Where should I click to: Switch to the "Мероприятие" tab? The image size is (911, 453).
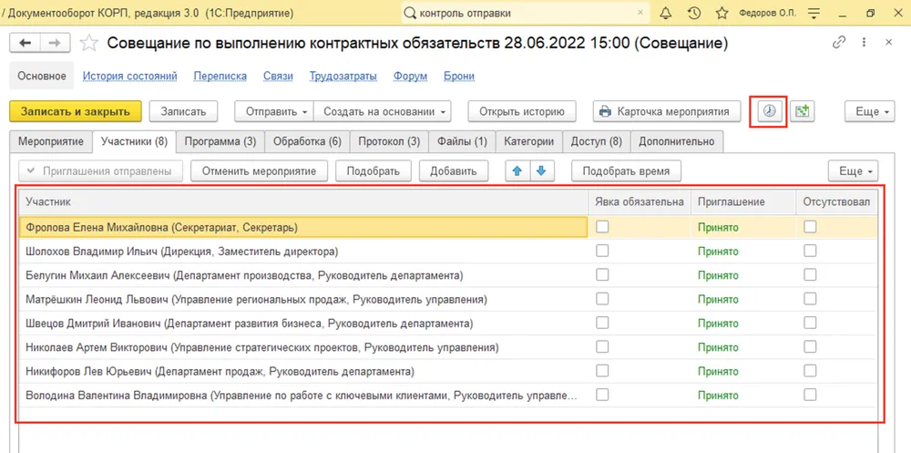(50, 141)
